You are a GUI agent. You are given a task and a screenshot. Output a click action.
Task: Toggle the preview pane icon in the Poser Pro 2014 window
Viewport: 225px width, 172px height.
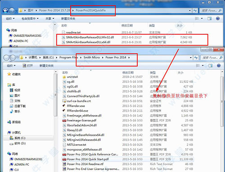pos(211,66)
